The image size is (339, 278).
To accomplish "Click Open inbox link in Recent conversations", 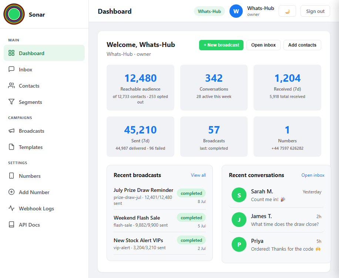I will [x=313, y=175].
